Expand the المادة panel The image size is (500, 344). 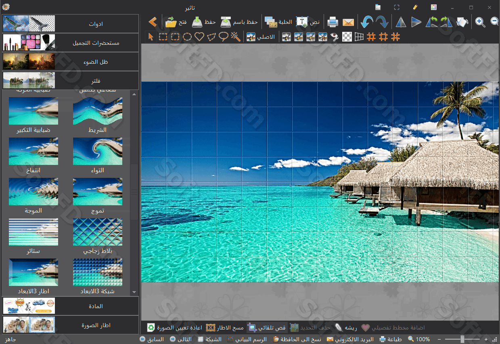point(70,306)
